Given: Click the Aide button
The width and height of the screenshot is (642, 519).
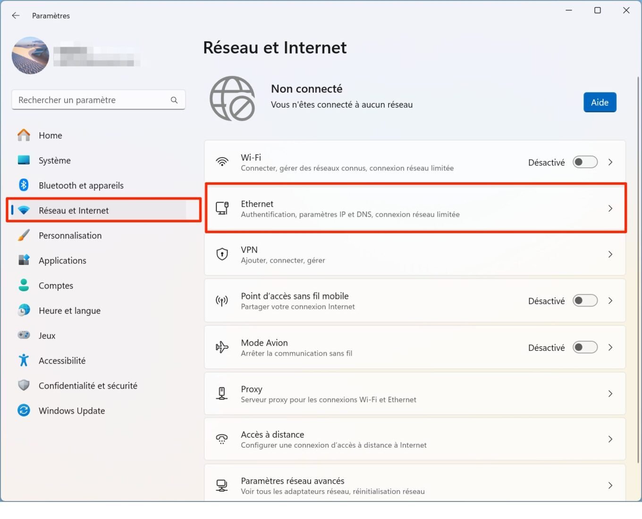Looking at the screenshot, I should click(x=600, y=102).
